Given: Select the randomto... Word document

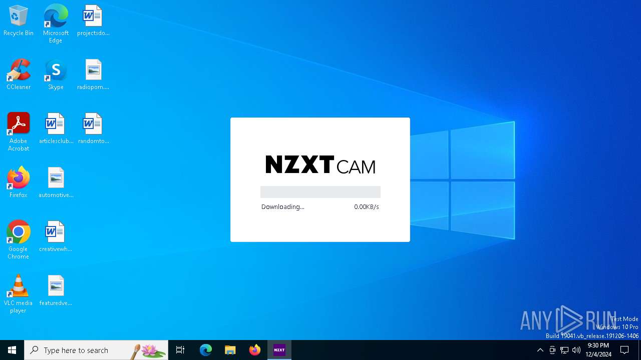Looking at the screenshot, I should 93,129.
